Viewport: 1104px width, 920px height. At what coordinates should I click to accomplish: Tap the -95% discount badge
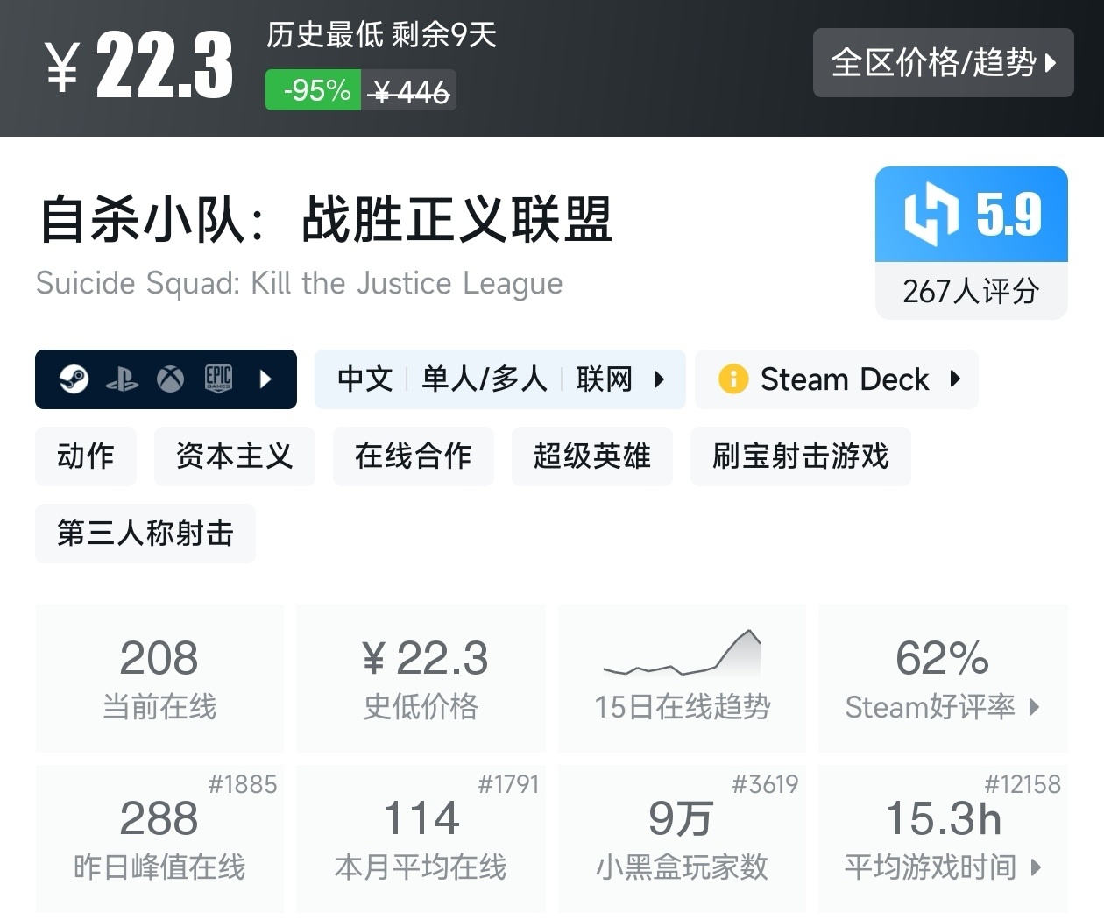[x=314, y=90]
